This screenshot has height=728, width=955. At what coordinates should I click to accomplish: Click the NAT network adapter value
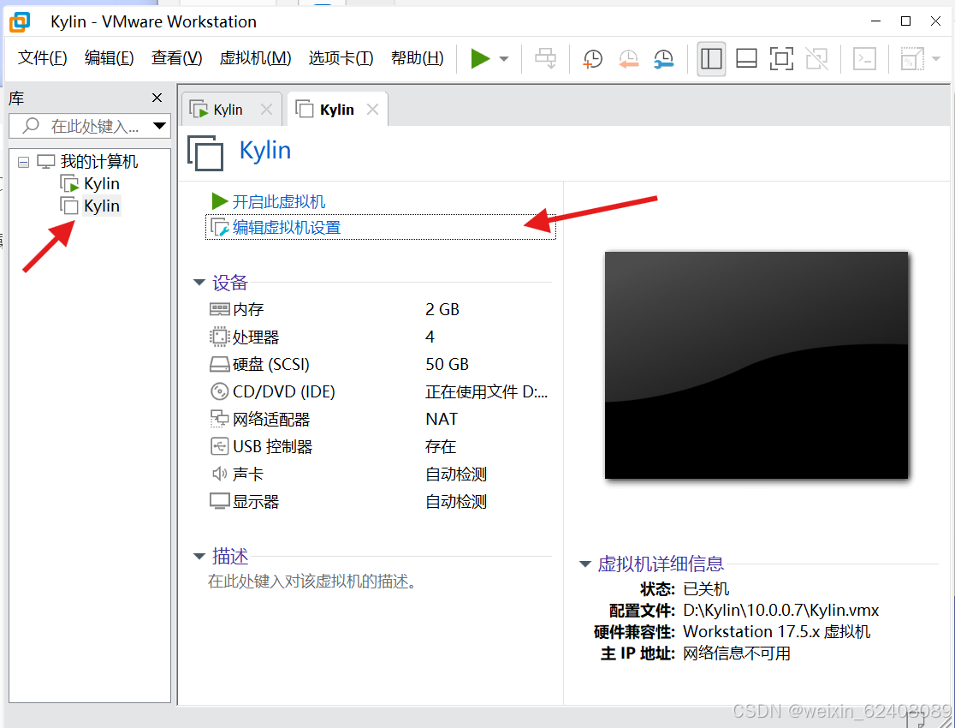pos(442,419)
